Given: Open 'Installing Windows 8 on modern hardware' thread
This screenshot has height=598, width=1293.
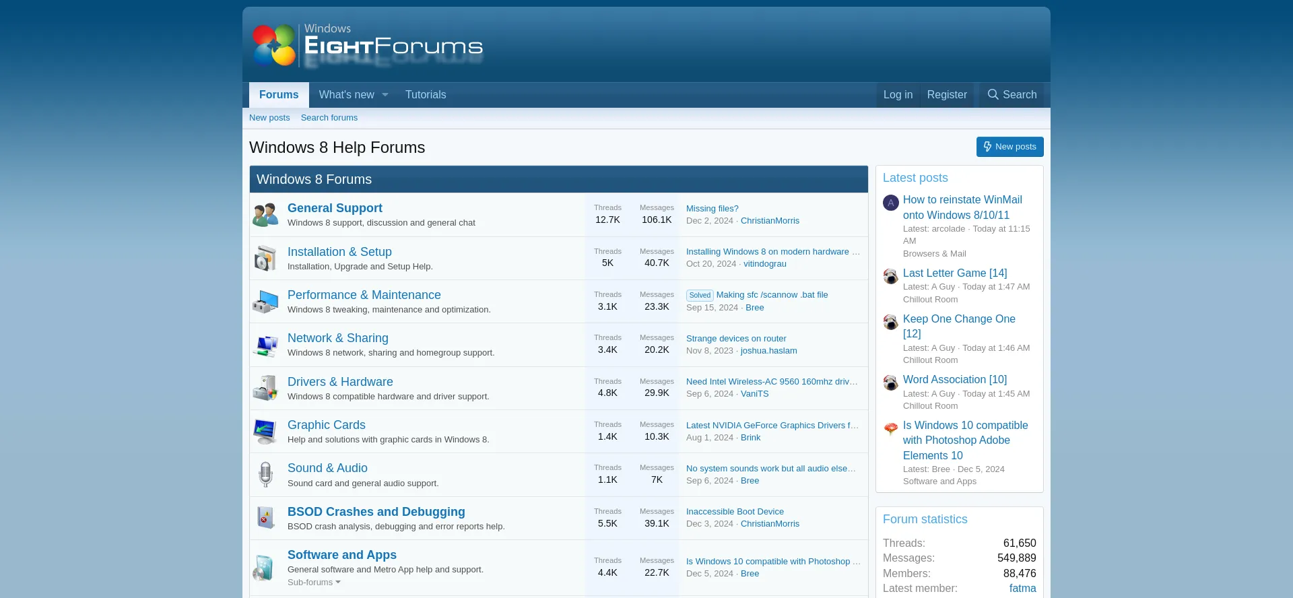Looking at the screenshot, I should (773, 252).
